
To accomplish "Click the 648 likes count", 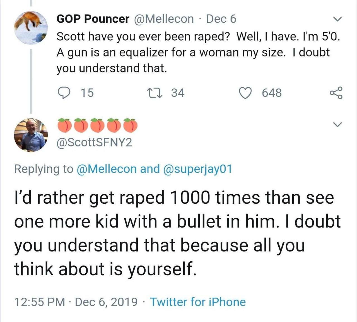I will tap(272, 93).
